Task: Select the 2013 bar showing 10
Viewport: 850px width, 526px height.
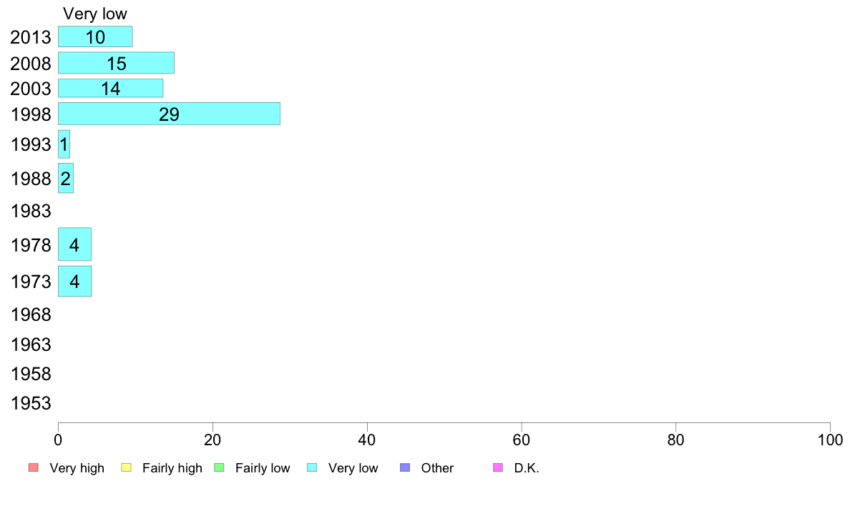Action: (95, 37)
